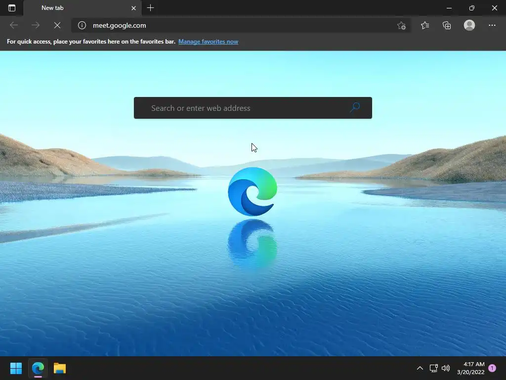Show hidden system tray icons
This screenshot has height=380, width=506.
pyautogui.click(x=420, y=368)
